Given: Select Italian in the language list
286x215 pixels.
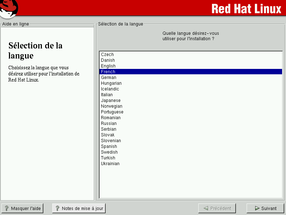Looking at the screenshot, I should pyautogui.click(x=107, y=95).
